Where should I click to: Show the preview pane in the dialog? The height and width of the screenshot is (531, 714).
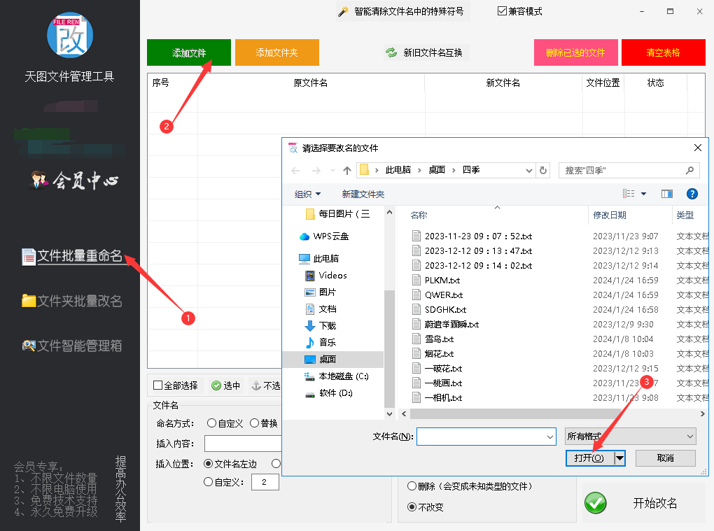(x=666, y=194)
